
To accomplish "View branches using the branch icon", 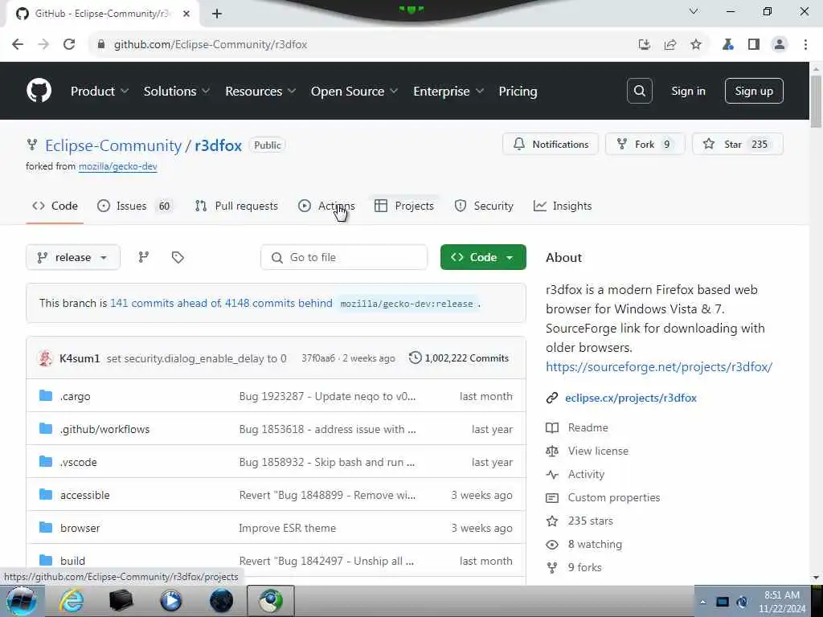I will click(x=143, y=257).
